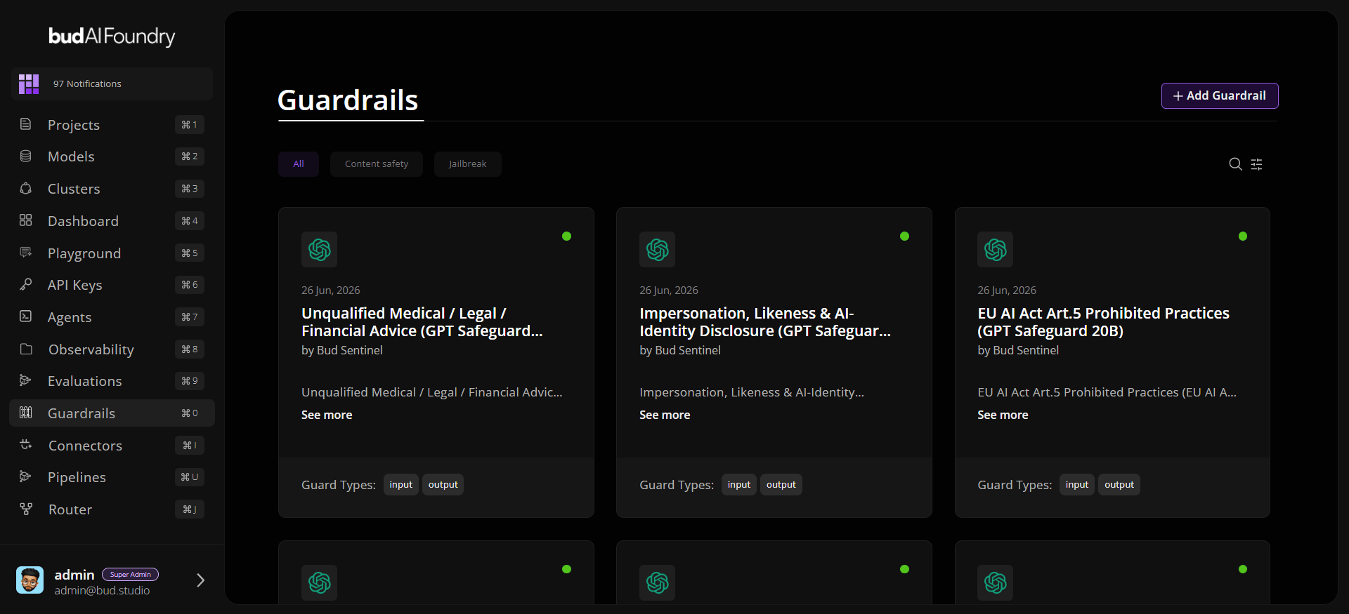Image resolution: width=1349 pixels, height=614 pixels.
Task: Open the Projects sidebar icon
Action: tap(26, 124)
